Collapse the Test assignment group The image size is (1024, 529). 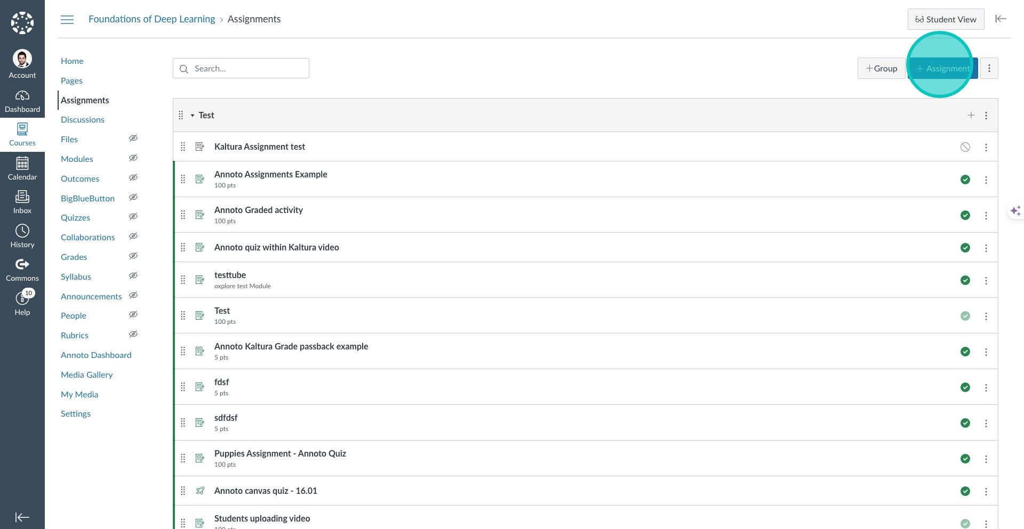coord(193,116)
